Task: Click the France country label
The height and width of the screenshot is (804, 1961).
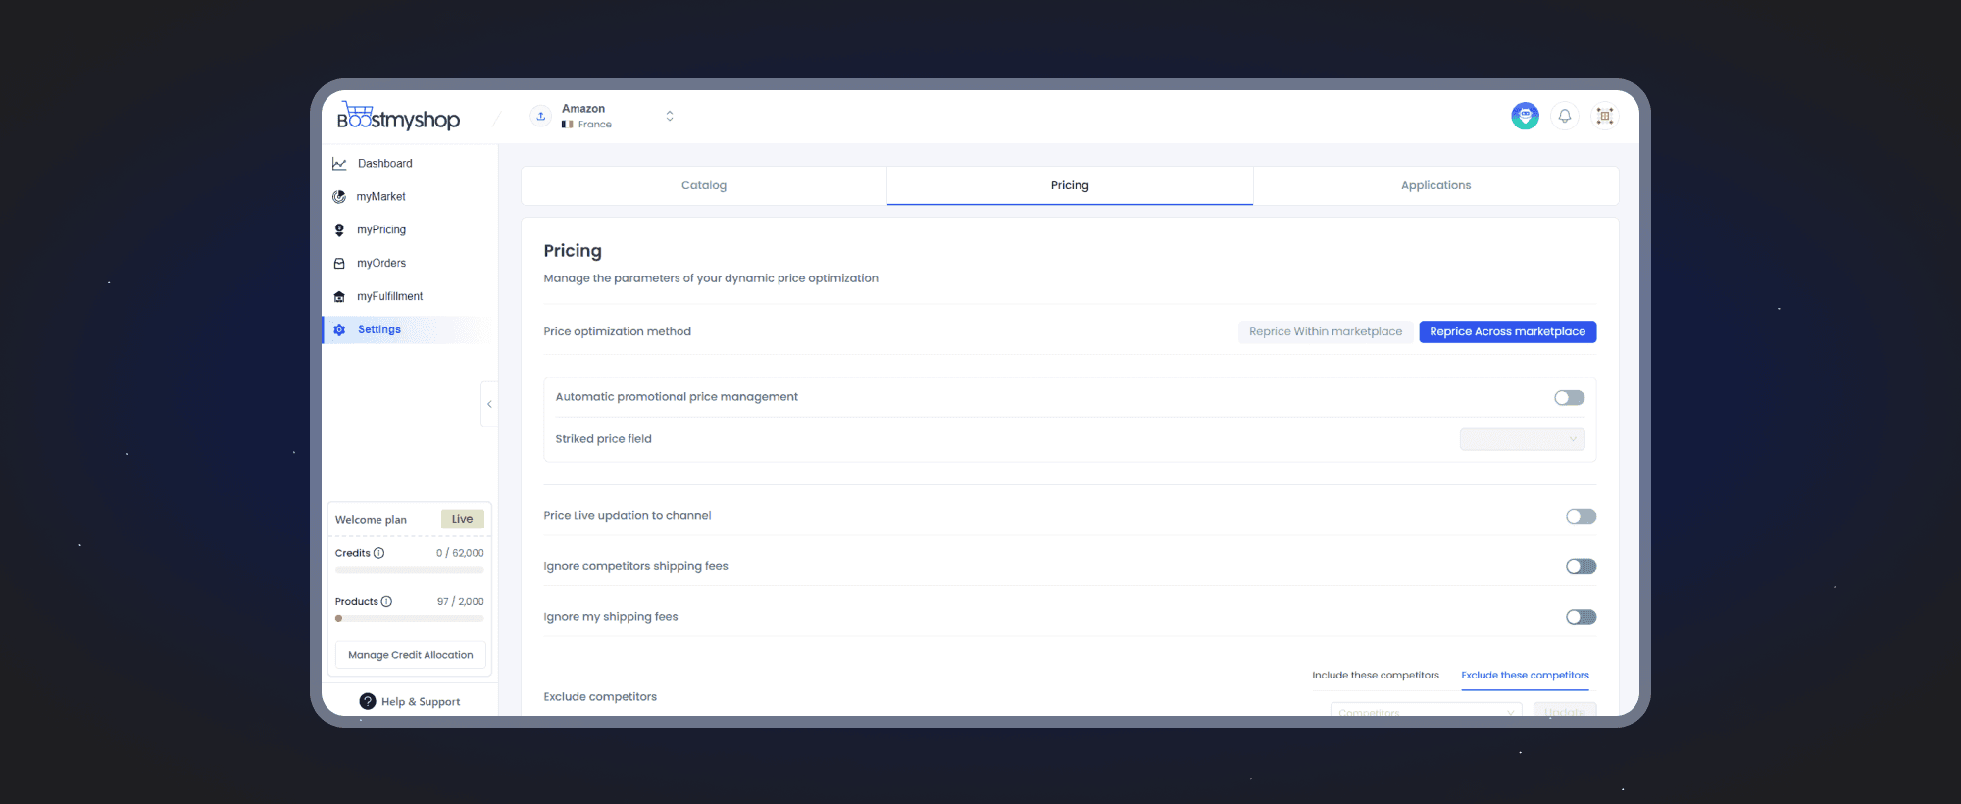Action: click(594, 125)
